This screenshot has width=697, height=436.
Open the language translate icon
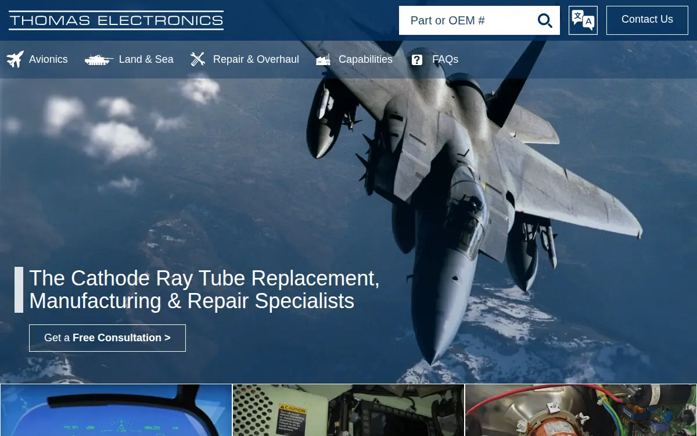click(583, 20)
